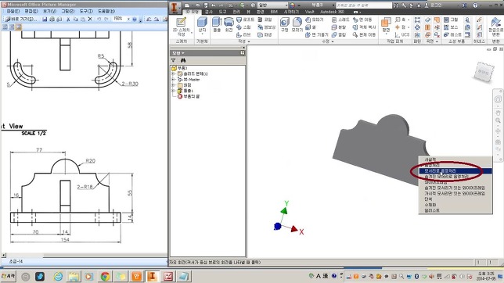Choose the Extrude (돌출) tool
The image size is (504, 283).
click(x=217, y=24)
